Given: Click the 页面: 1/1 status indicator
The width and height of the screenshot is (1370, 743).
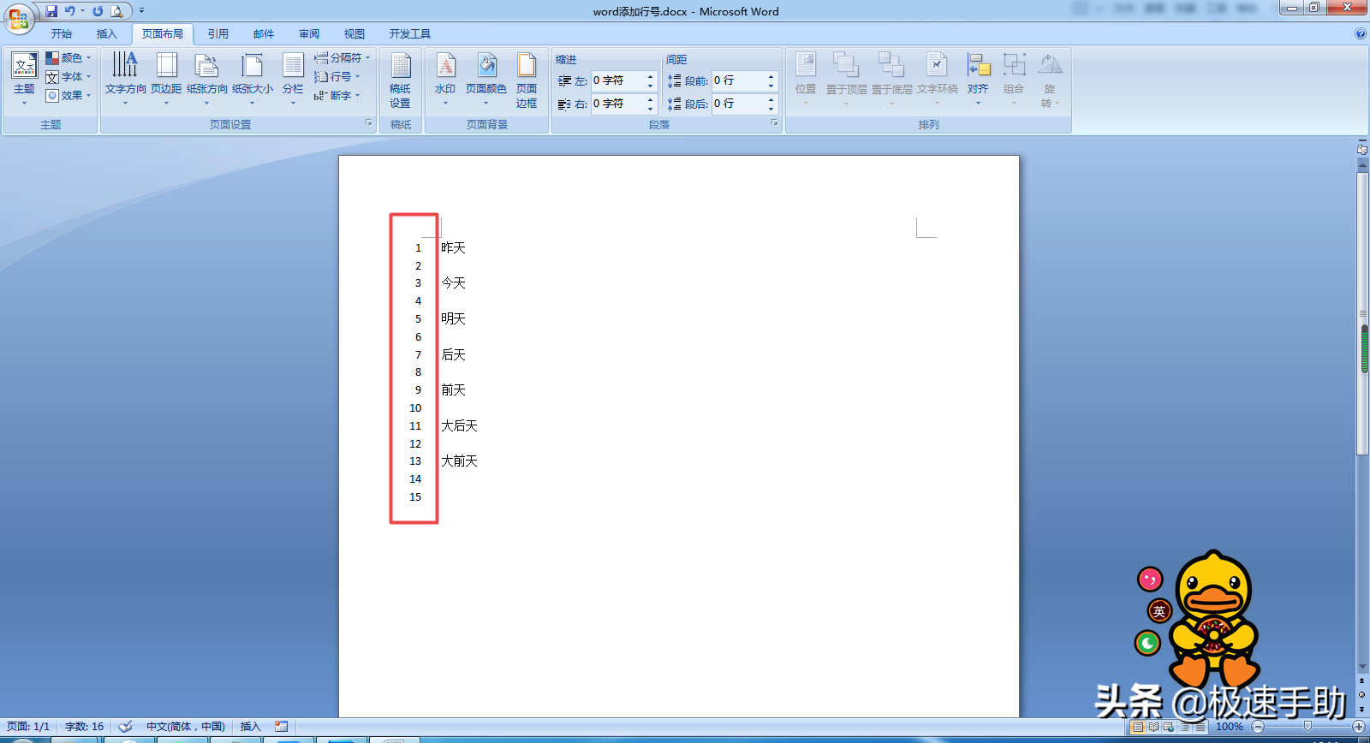Looking at the screenshot, I should 28,727.
